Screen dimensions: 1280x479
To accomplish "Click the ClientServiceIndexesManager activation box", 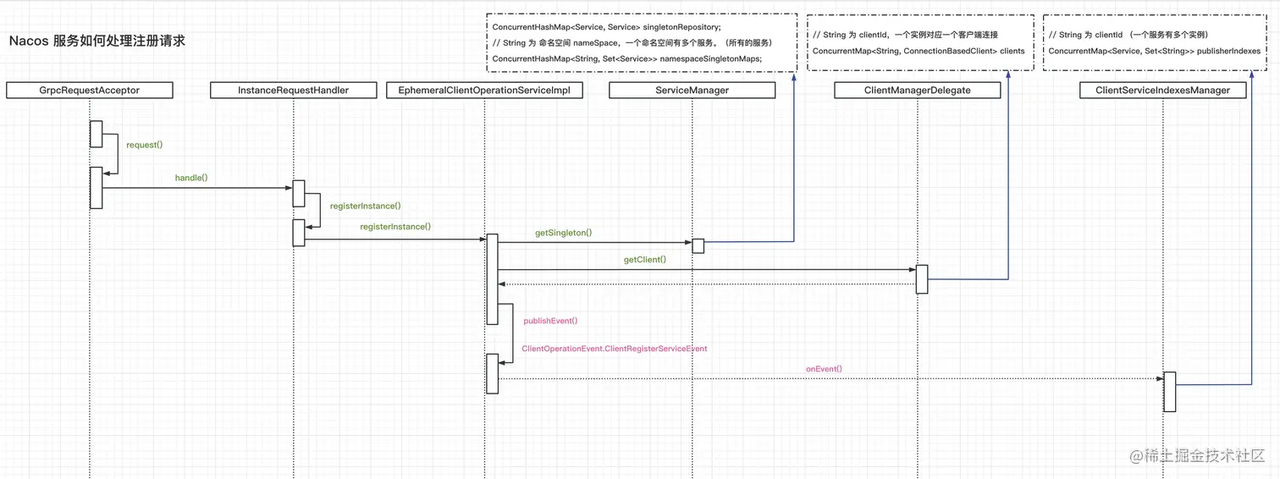I will [x=1169, y=391].
